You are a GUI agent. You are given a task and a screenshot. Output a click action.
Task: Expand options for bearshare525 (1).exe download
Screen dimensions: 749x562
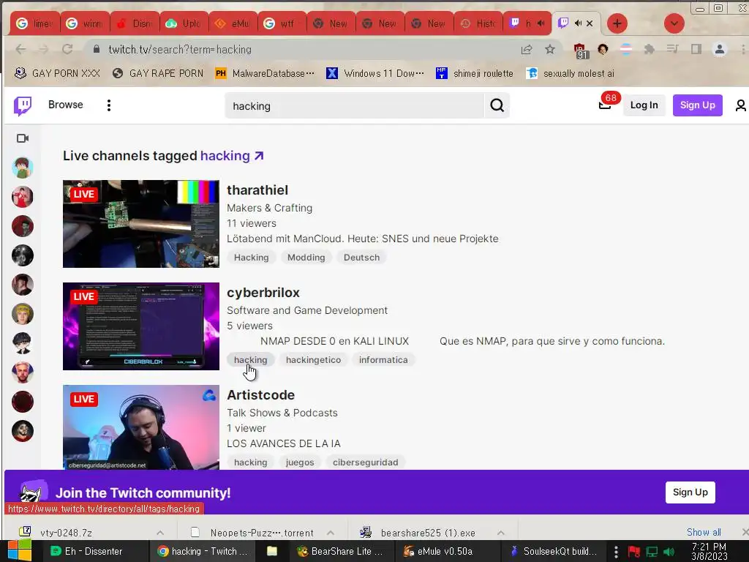pyautogui.click(x=500, y=533)
